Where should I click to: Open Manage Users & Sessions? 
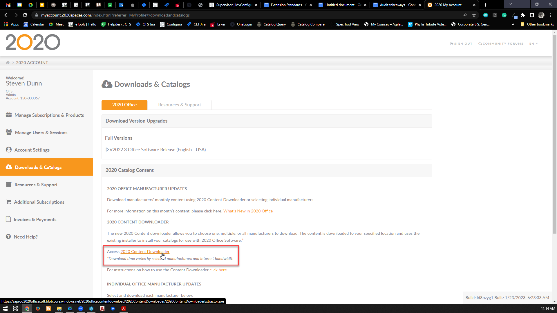[x=41, y=132]
